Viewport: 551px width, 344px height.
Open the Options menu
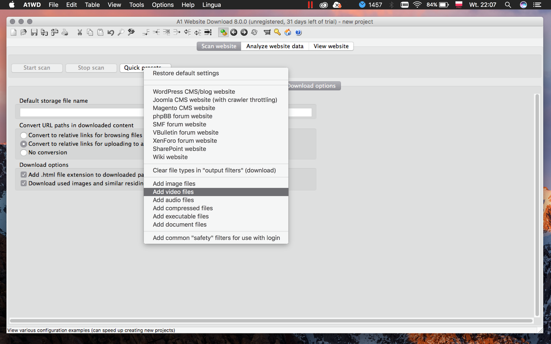coord(163,5)
